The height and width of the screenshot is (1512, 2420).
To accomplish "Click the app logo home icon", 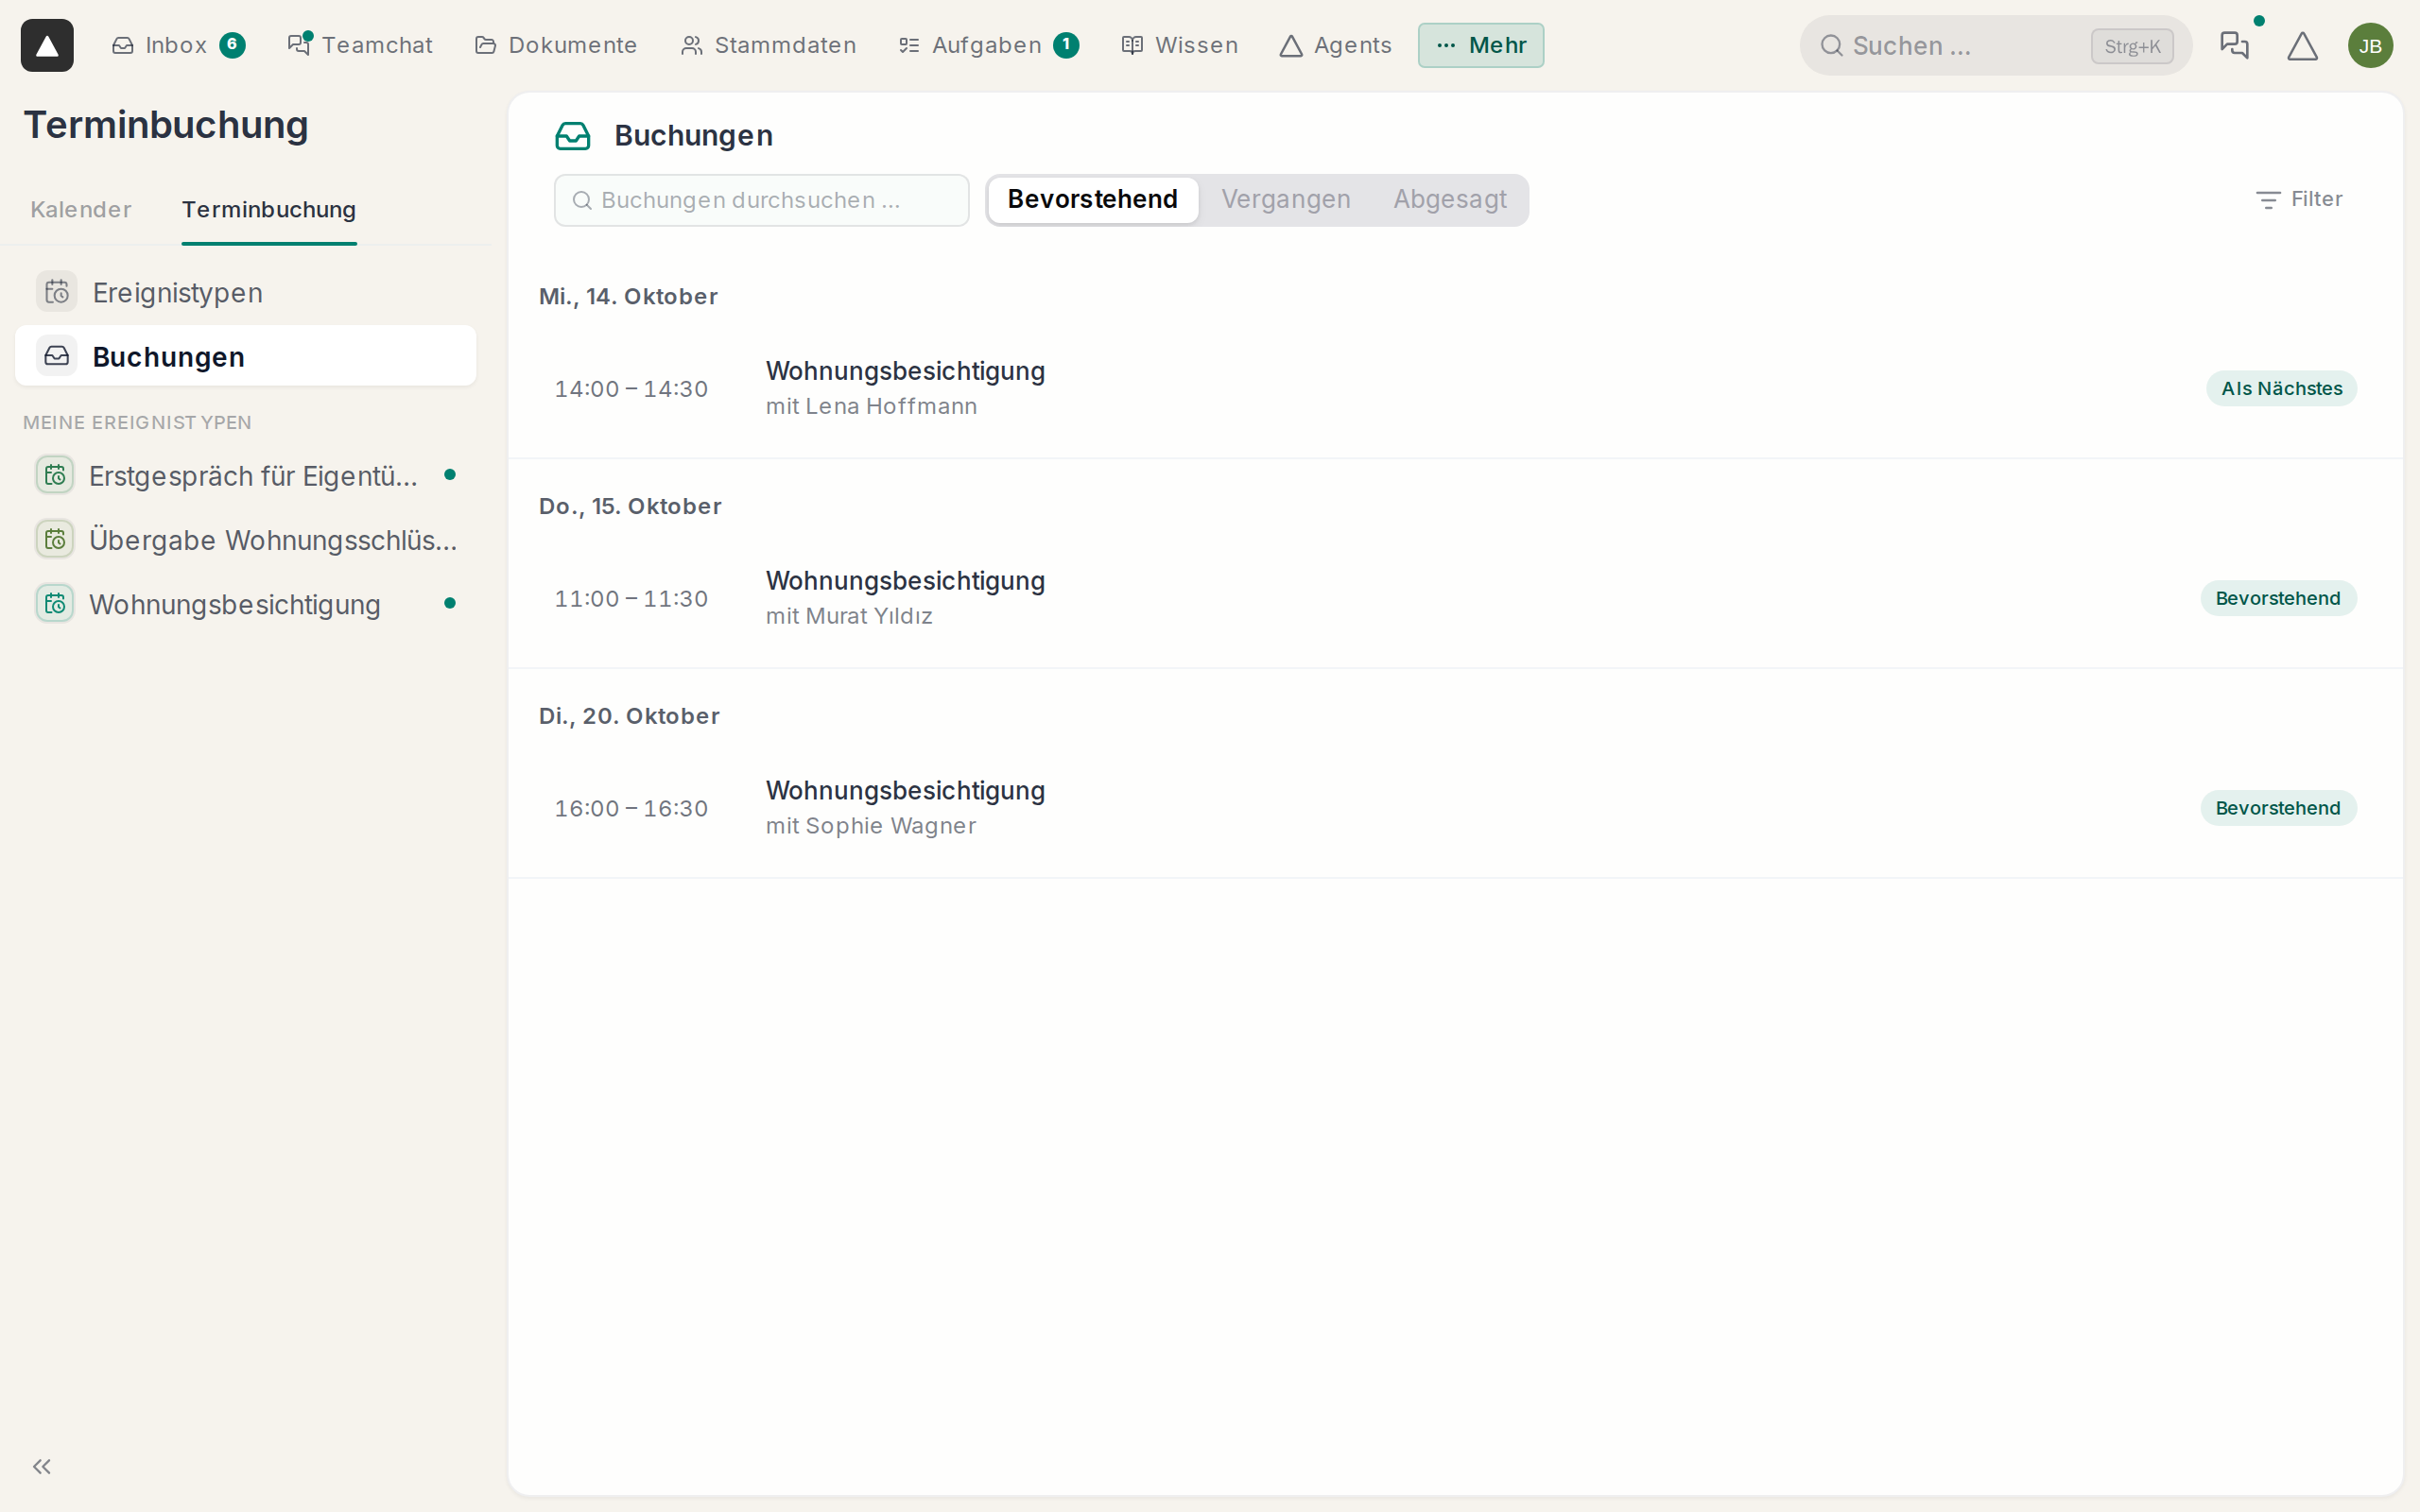I will click(47, 45).
